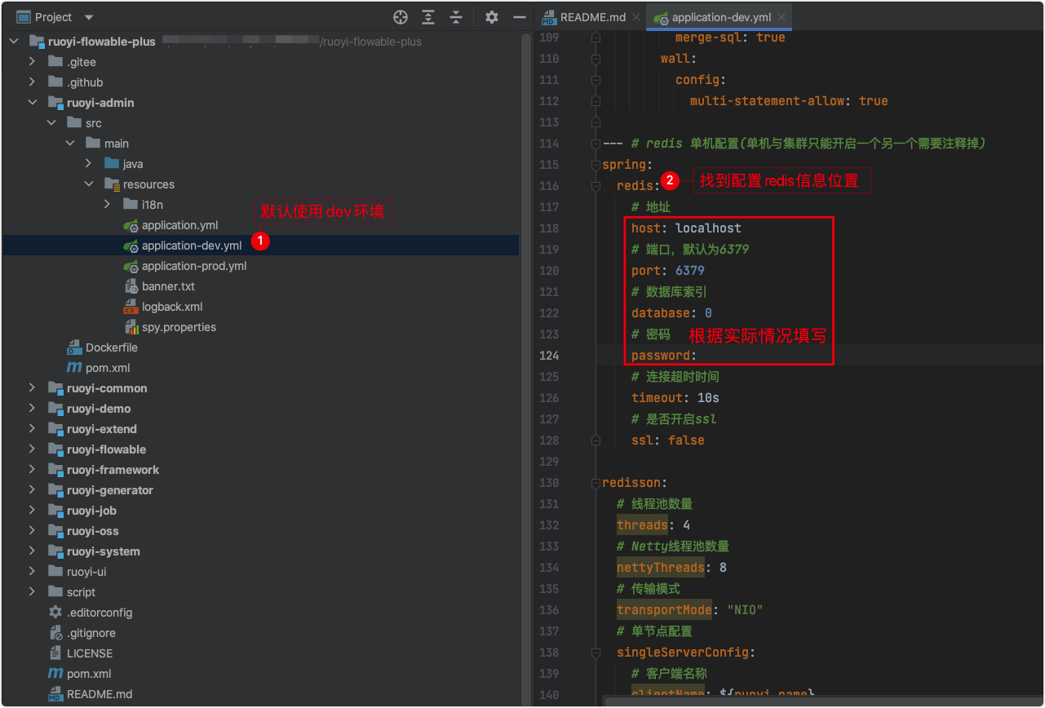
Task: Collapse the ruoyi-admin module
Action: point(32,103)
